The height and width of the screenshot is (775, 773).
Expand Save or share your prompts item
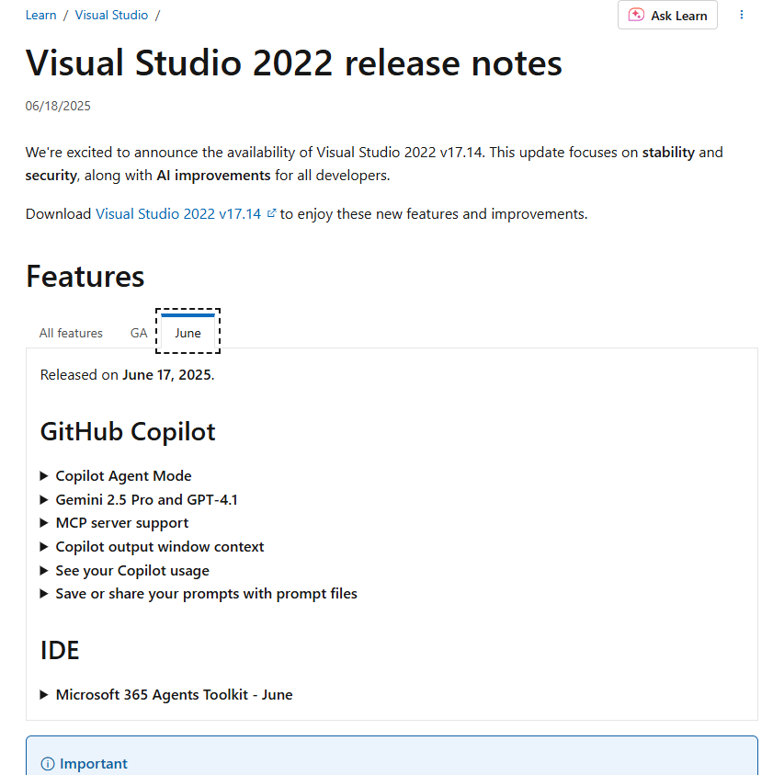(199, 593)
